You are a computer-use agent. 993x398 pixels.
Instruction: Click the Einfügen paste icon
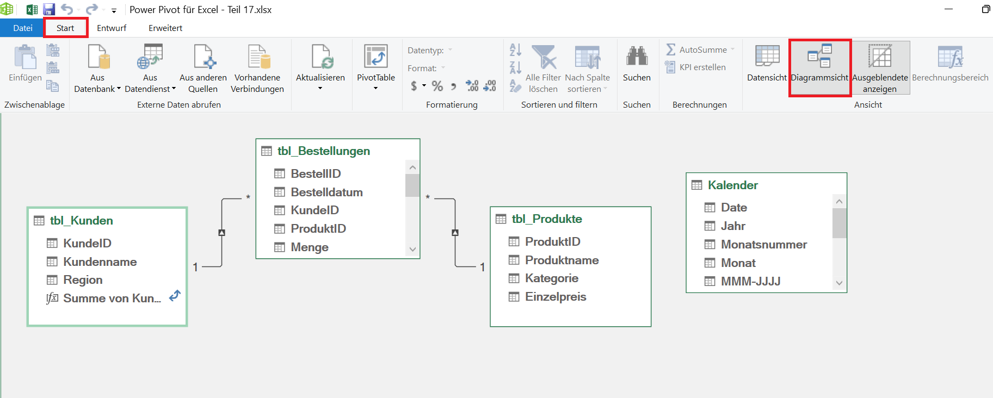[24, 57]
